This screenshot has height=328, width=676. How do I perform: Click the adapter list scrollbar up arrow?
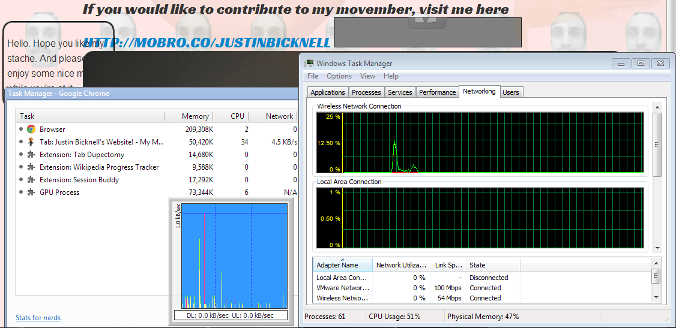point(656,263)
